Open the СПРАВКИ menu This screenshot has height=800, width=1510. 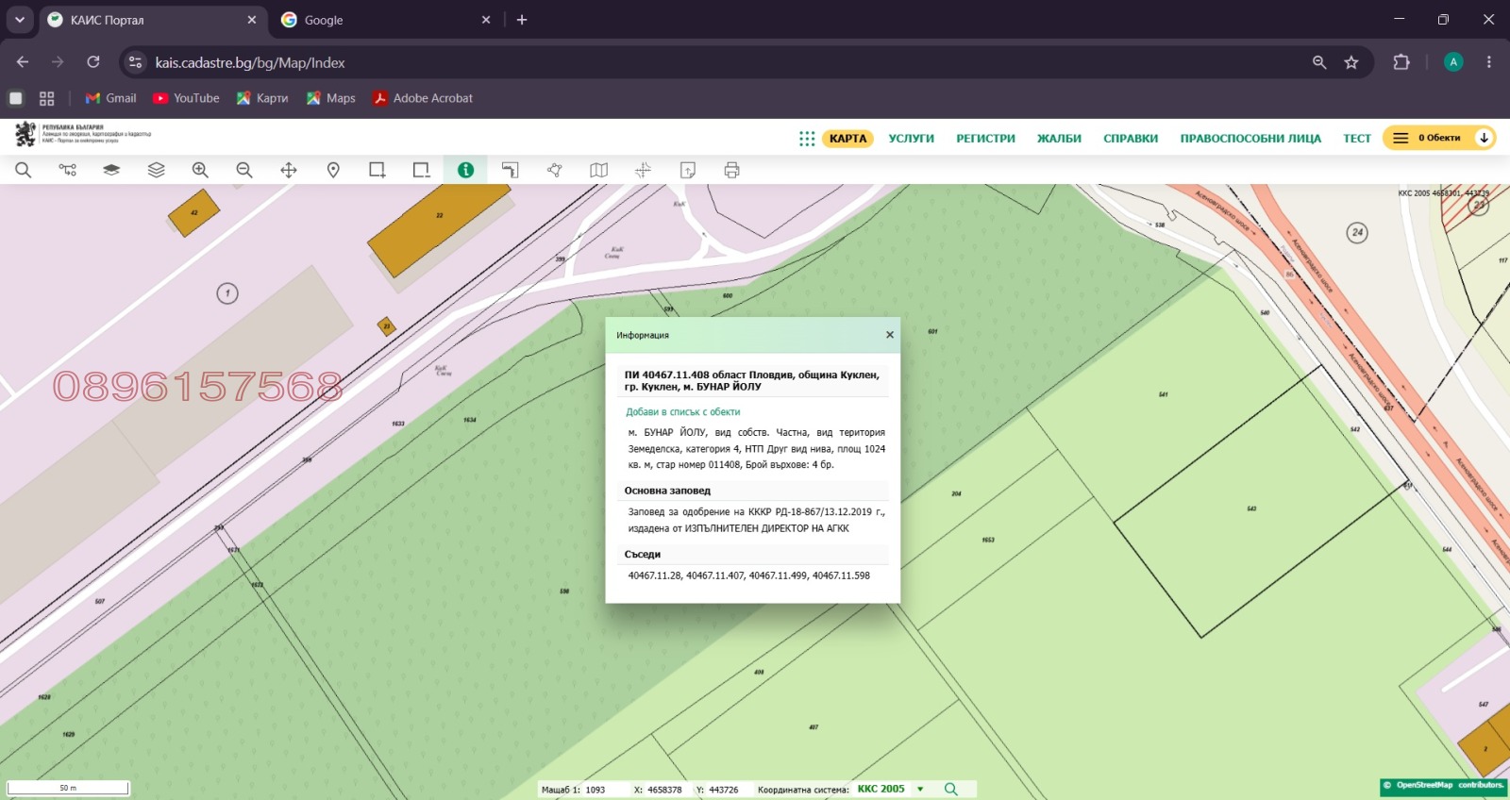pos(1131,139)
